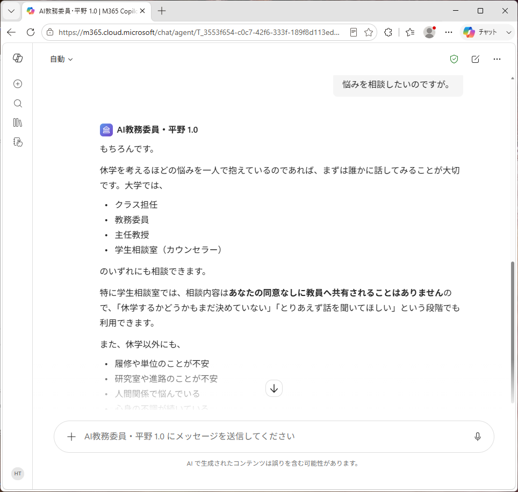
Task: Click the browser back arrow
Action: point(12,32)
